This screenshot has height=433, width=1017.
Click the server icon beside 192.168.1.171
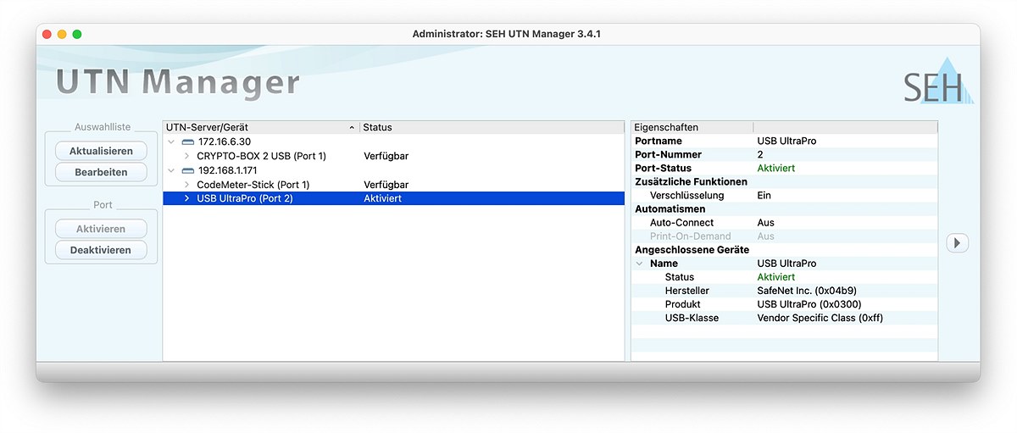click(x=188, y=170)
